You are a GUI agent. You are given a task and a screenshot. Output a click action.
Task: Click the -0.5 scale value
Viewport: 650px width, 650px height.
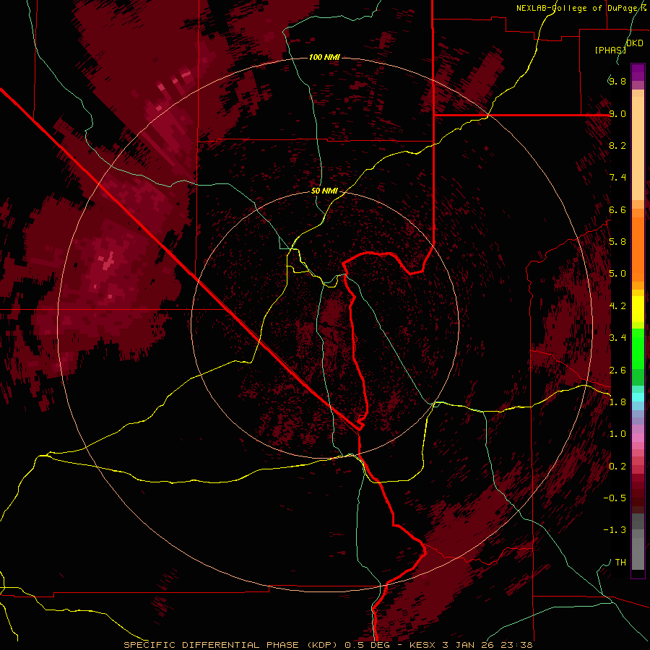coord(615,498)
